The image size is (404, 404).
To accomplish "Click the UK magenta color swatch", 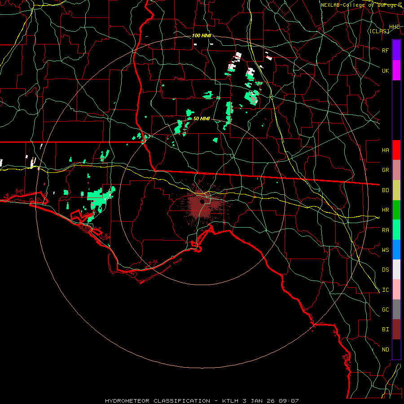I will [396, 70].
